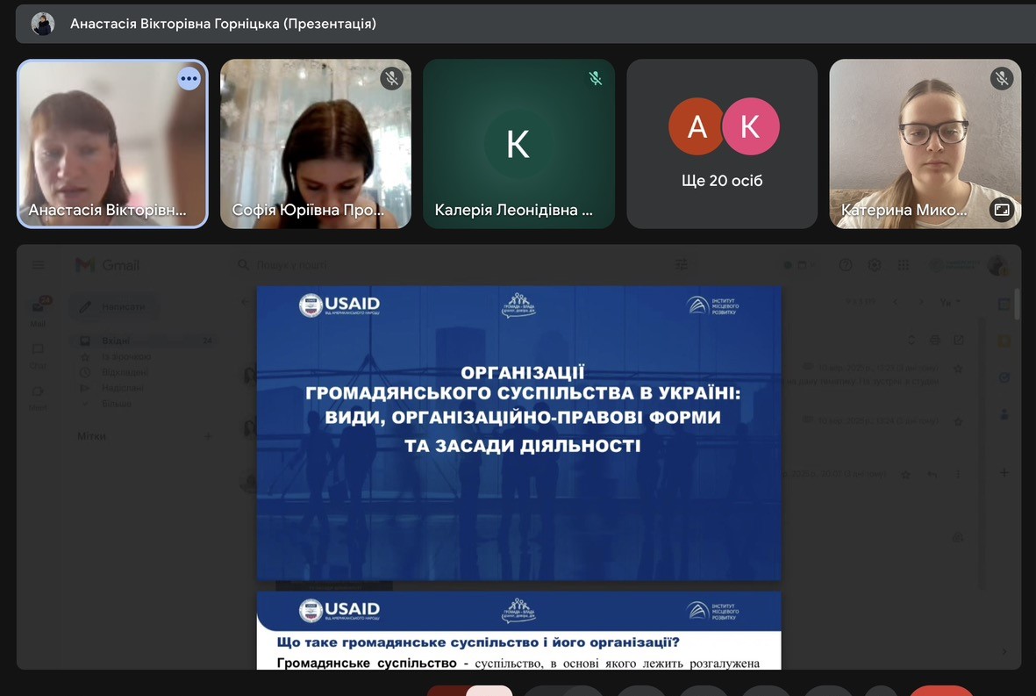This screenshot has height=696, width=1036.
Task: Click muted microphone icon on Софія's tile
Action: pos(391,79)
